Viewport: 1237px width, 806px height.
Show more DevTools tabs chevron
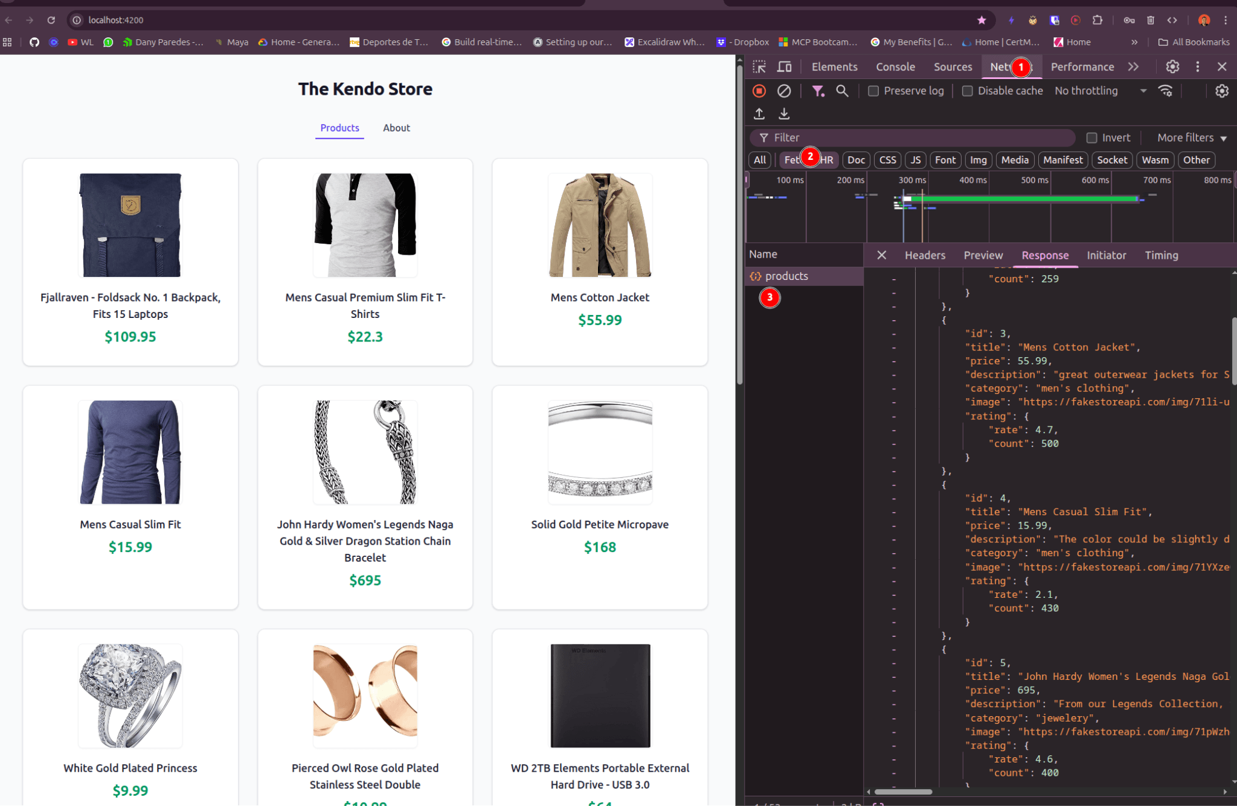(1133, 67)
